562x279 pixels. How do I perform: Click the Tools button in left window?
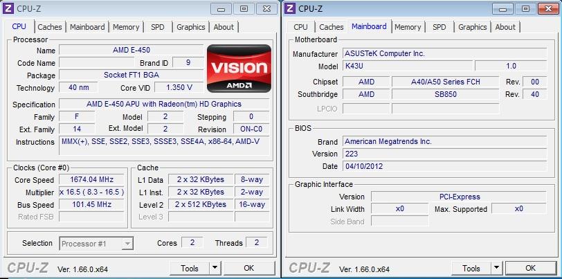click(x=189, y=268)
